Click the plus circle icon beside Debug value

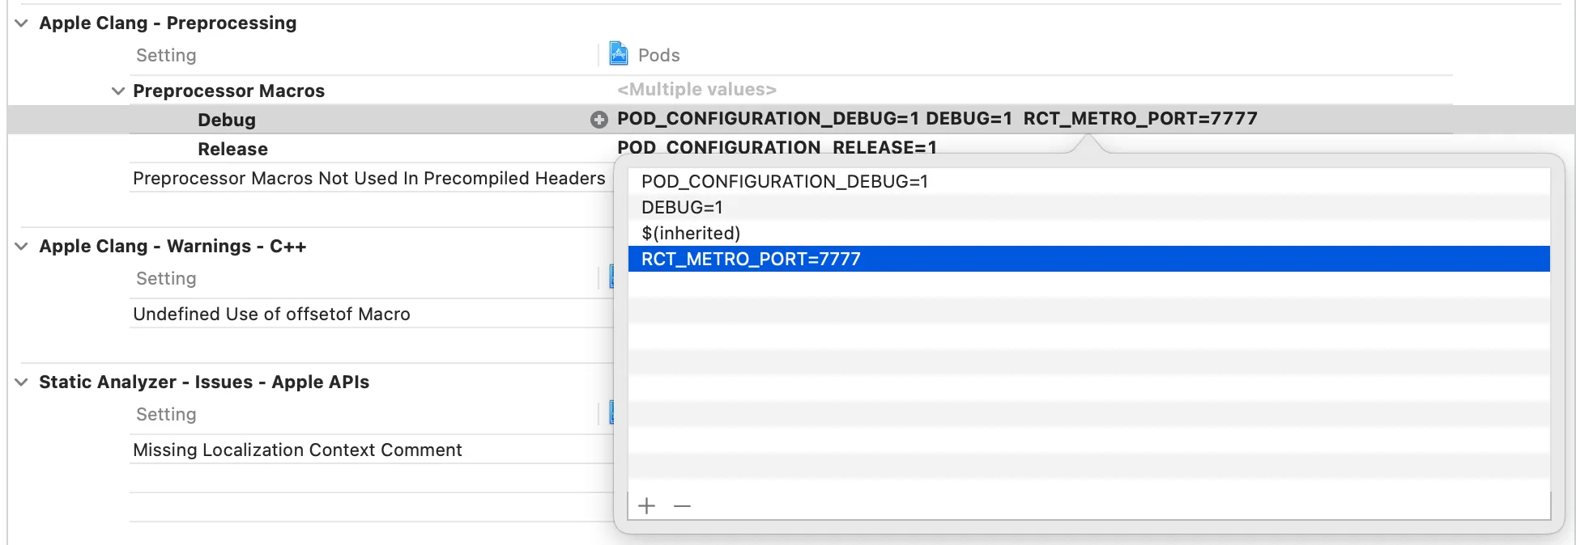coord(598,120)
